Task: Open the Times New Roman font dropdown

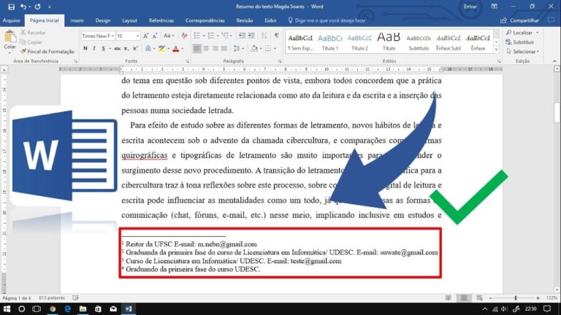Action: pos(112,36)
